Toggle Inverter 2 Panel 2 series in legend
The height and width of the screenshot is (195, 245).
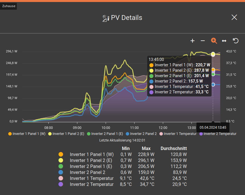click(141, 134)
